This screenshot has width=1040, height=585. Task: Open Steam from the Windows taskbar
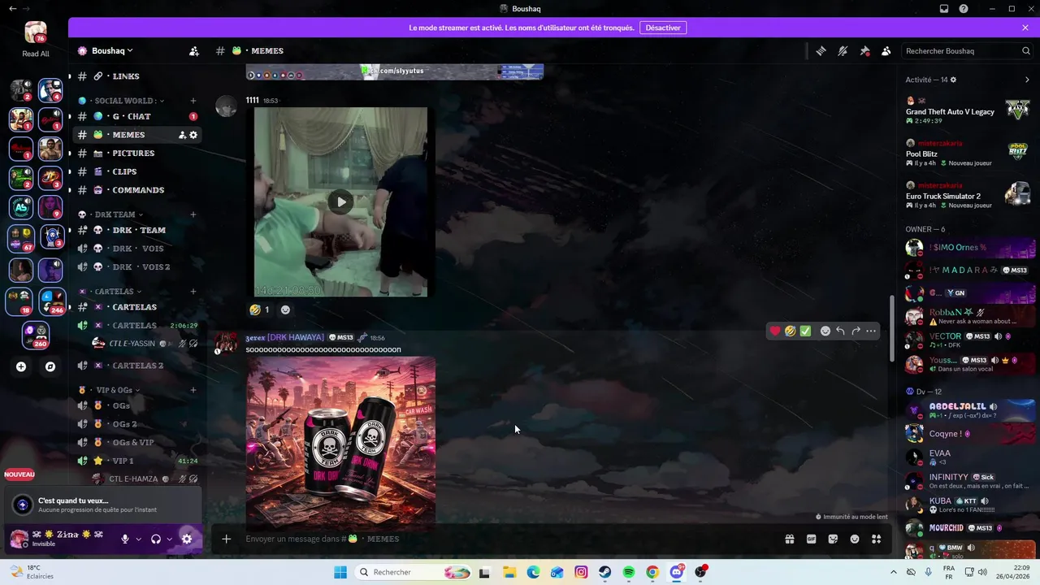605,573
